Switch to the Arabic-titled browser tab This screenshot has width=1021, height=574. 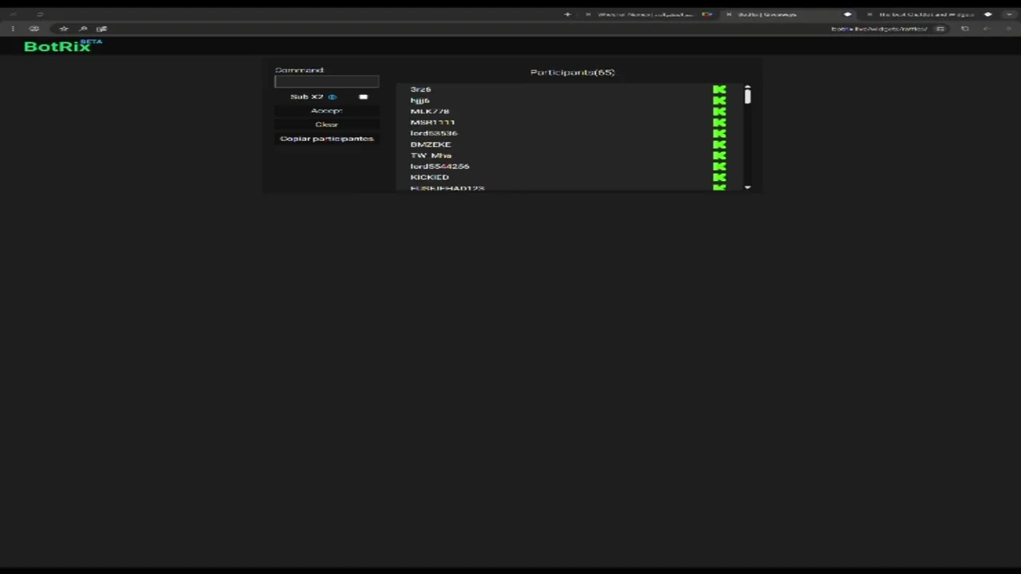tap(650, 14)
